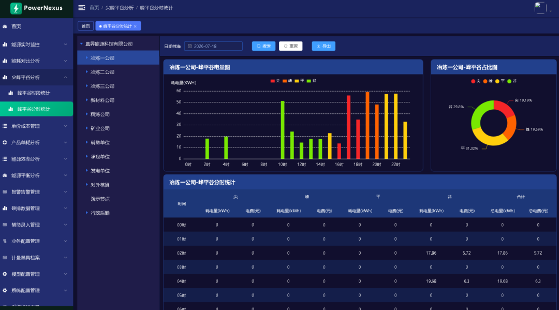The height and width of the screenshot is (310, 559).
Task: Click the 搜索 search button
Action: [263, 47]
